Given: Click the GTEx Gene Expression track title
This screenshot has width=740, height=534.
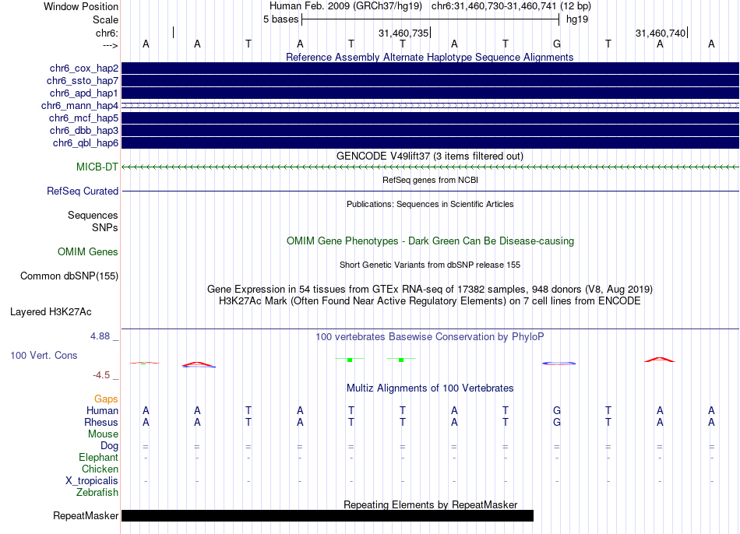Looking at the screenshot, I should point(430,289).
